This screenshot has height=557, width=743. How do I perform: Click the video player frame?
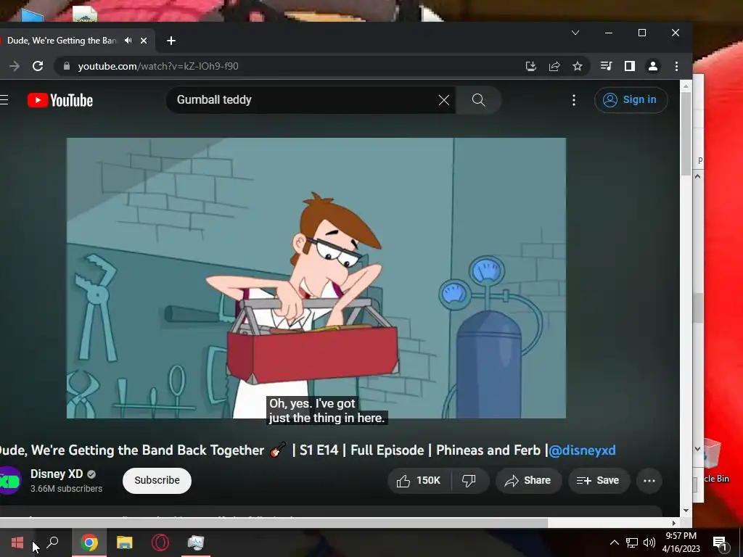(x=316, y=278)
